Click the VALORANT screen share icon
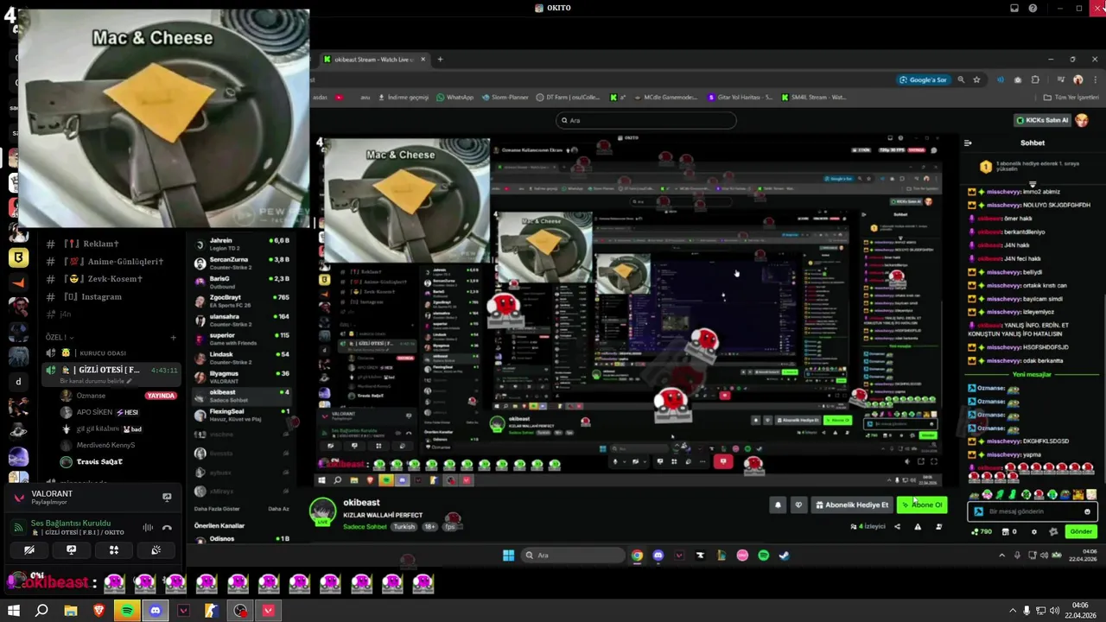The height and width of the screenshot is (622, 1106). [167, 497]
